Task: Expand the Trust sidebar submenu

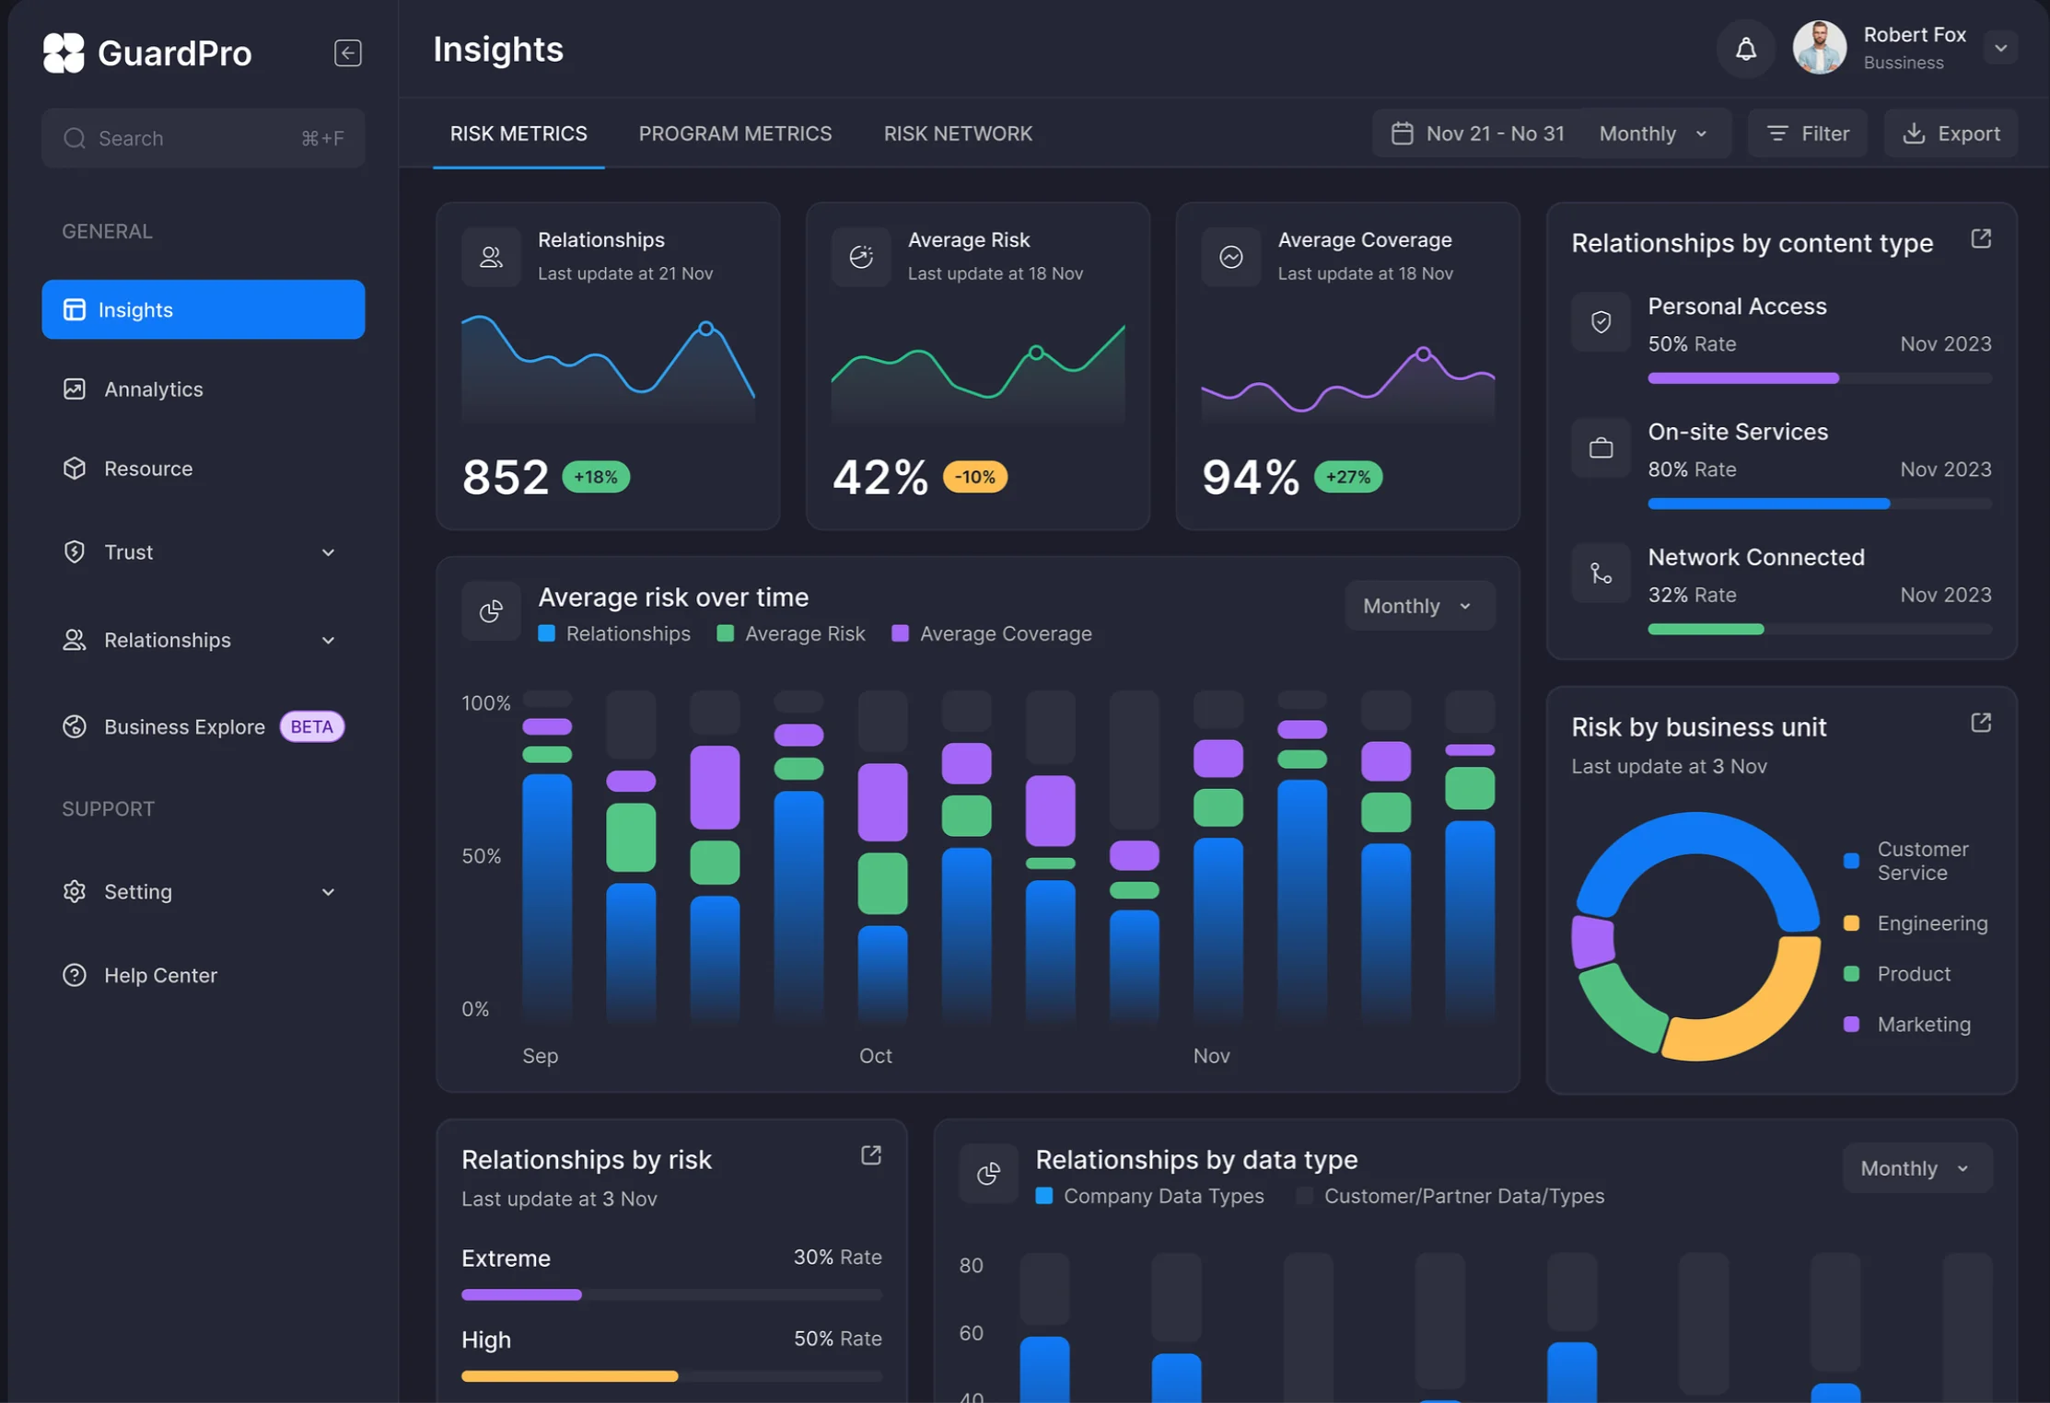Action: click(x=328, y=552)
